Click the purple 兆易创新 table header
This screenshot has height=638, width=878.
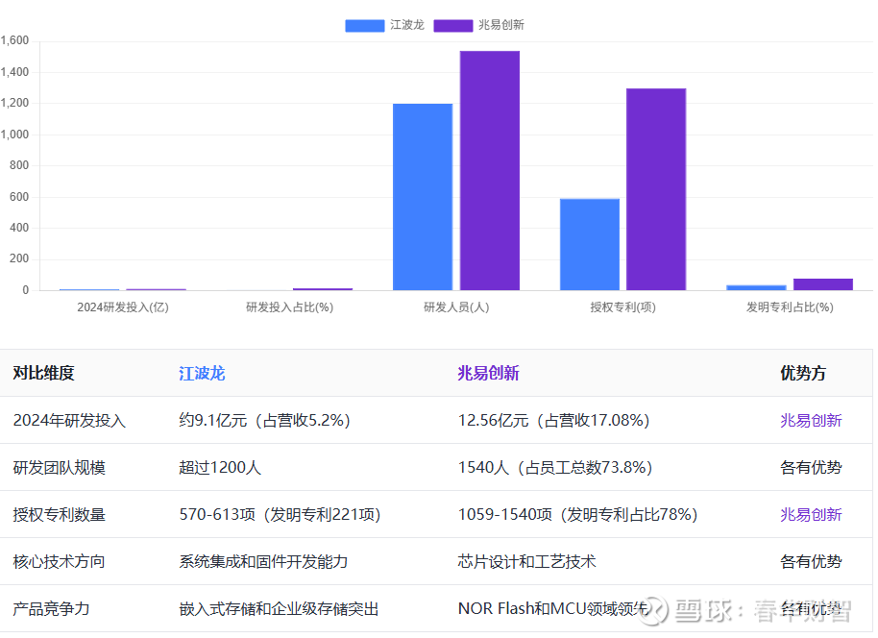click(x=488, y=373)
